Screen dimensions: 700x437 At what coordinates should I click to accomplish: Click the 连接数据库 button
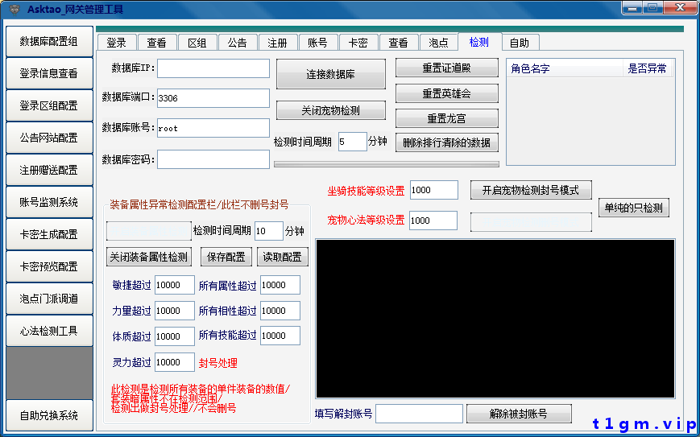(331, 74)
